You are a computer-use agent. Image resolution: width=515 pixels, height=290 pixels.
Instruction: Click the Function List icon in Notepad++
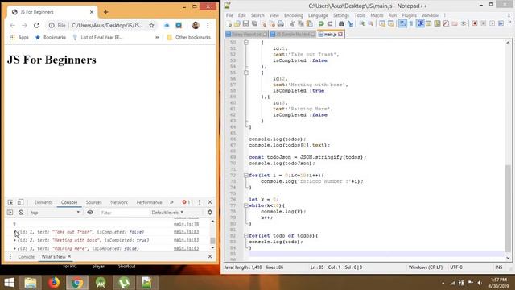pyautogui.click(x=446, y=23)
